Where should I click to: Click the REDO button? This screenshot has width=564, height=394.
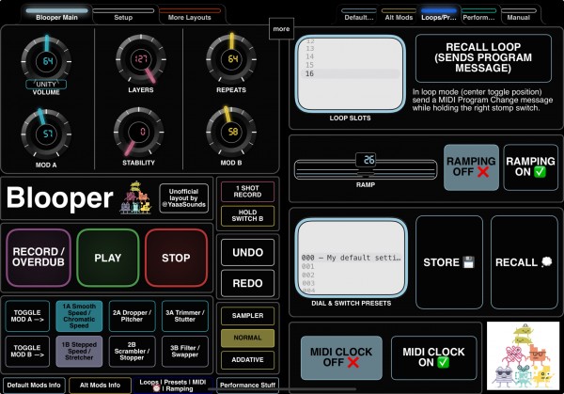click(x=247, y=283)
